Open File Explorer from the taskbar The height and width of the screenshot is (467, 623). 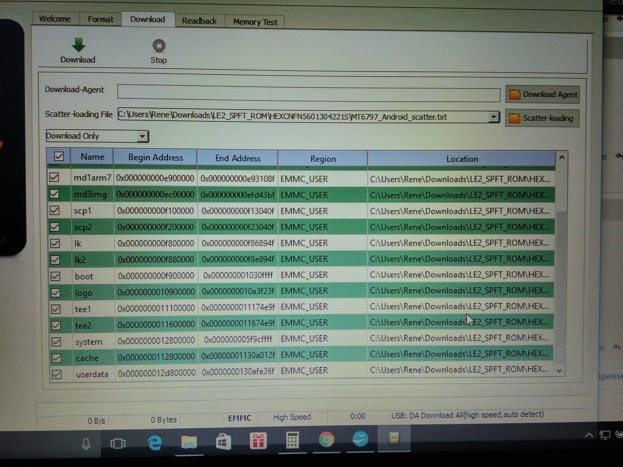(x=189, y=442)
